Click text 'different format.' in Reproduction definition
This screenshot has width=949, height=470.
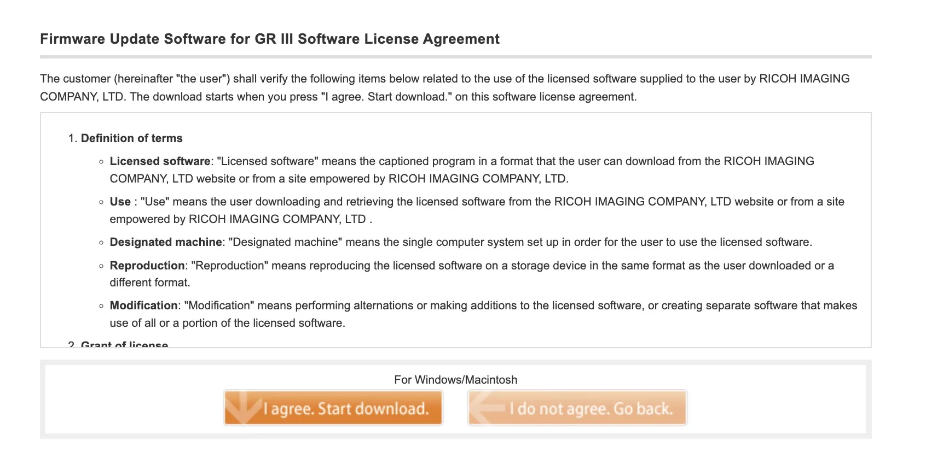click(x=150, y=283)
